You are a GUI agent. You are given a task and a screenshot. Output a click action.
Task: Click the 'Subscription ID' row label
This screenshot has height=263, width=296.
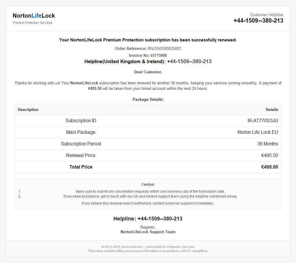81,120
